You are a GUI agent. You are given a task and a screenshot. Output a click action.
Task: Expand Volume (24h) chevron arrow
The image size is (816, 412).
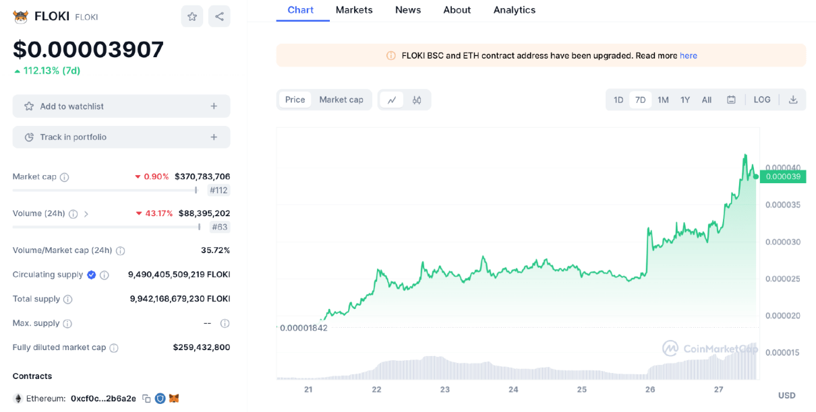coord(86,214)
